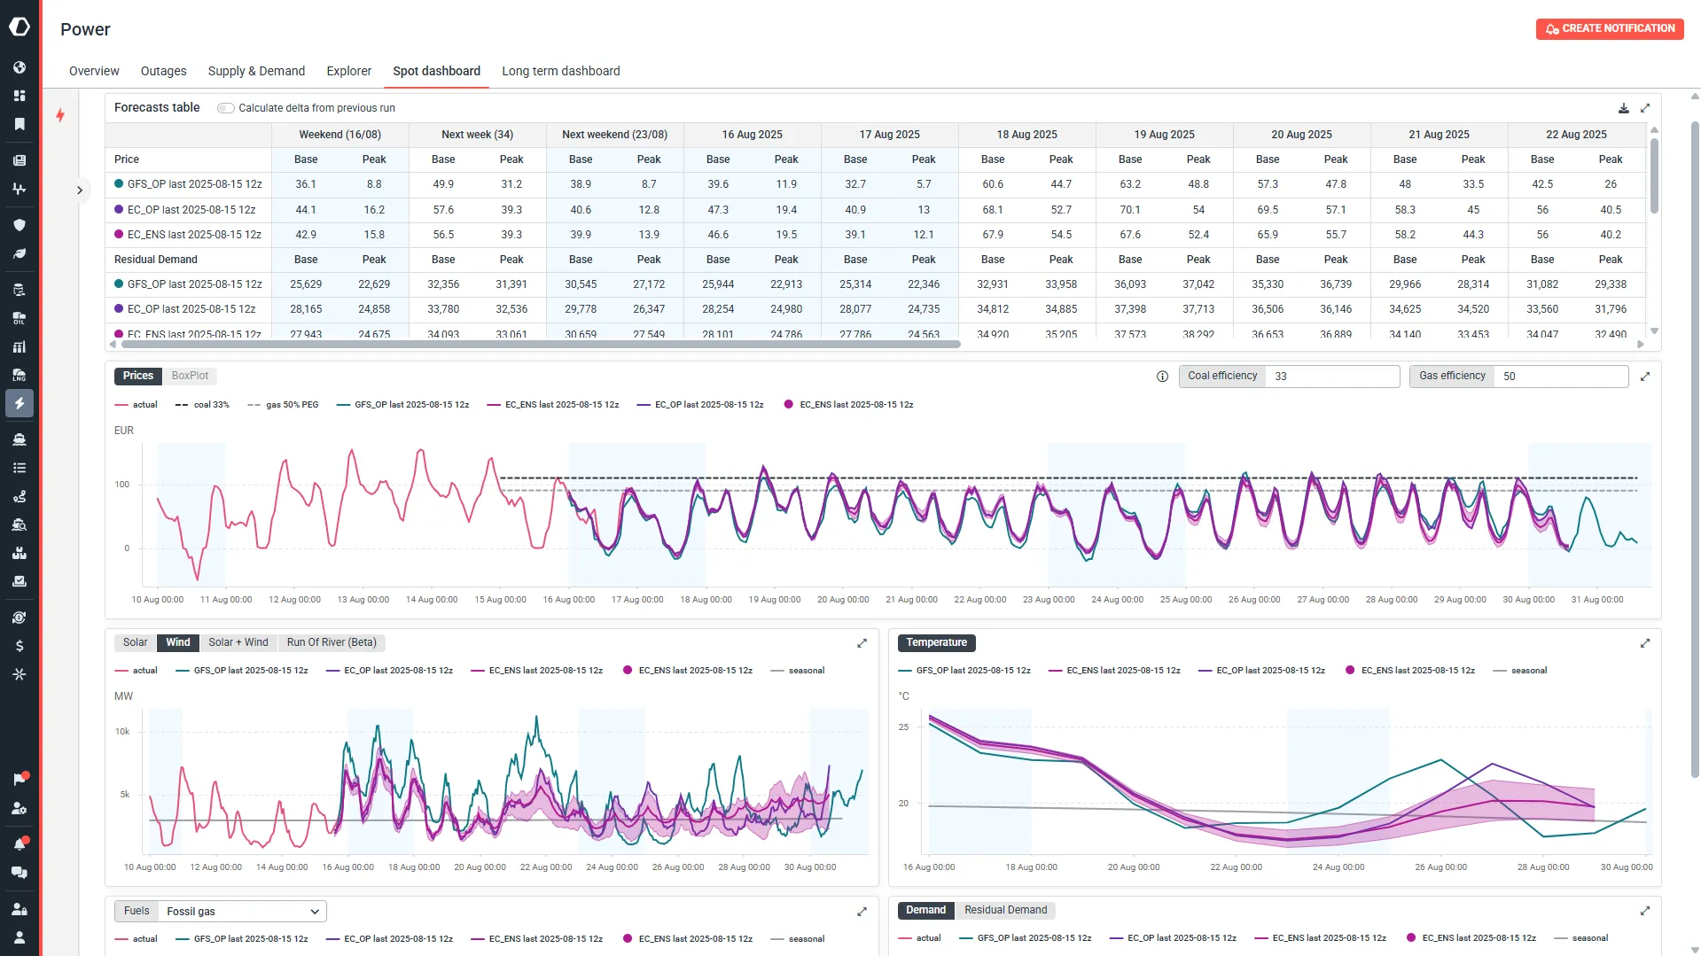Maximize the Prices chart panel

1645,377
